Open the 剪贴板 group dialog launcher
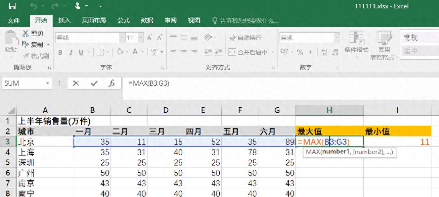 pos(49,68)
